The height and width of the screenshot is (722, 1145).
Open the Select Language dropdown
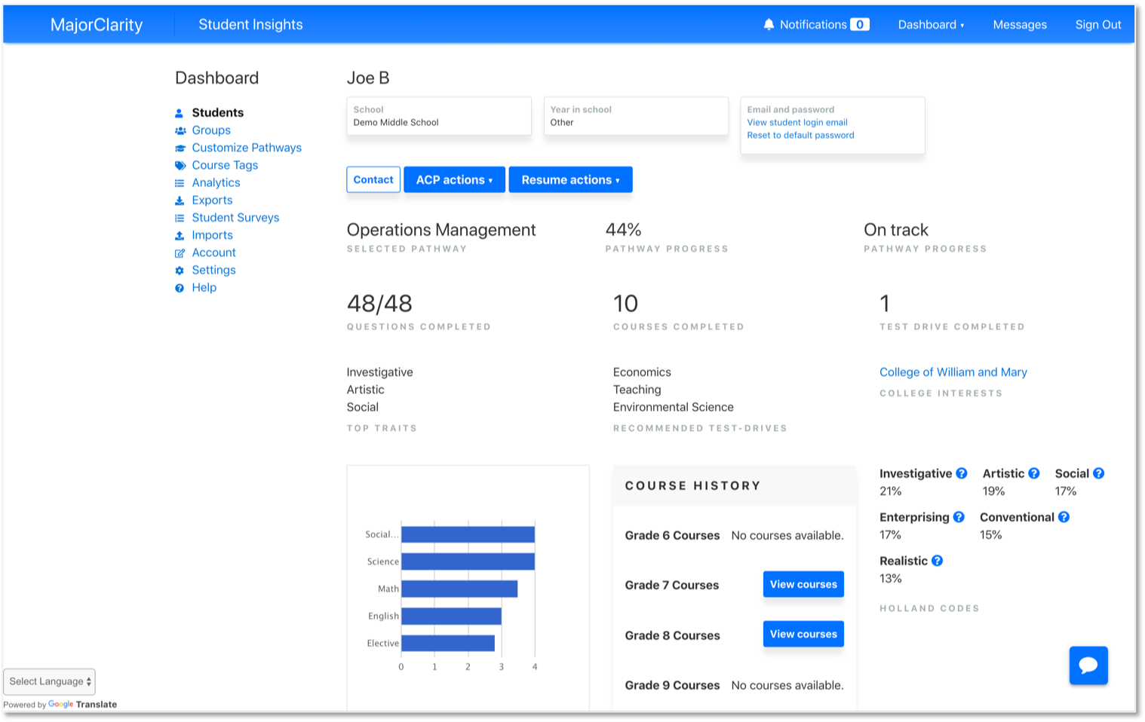point(50,681)
